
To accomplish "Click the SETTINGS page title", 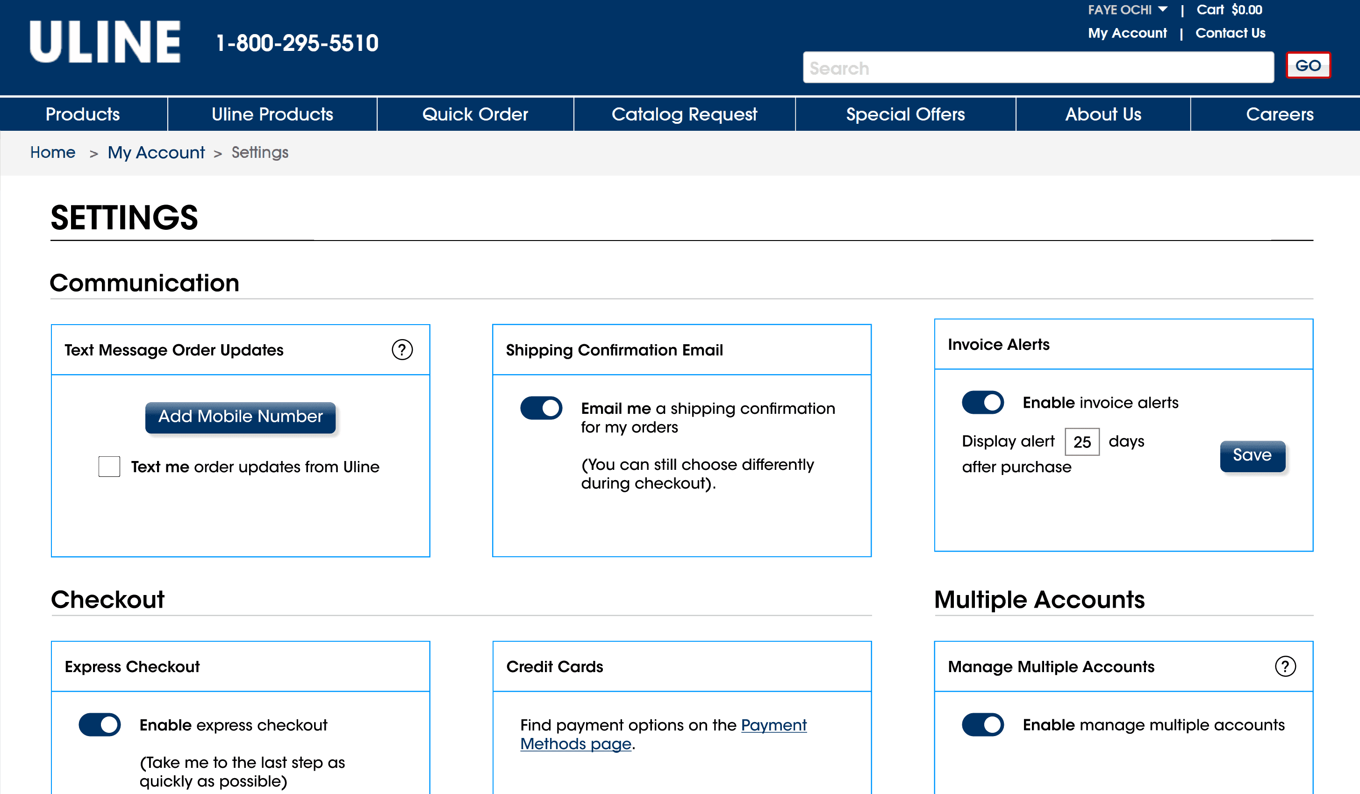I will click(x=124, y=217).
